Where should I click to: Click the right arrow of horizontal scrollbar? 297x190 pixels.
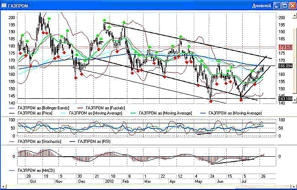coord(294,186)
